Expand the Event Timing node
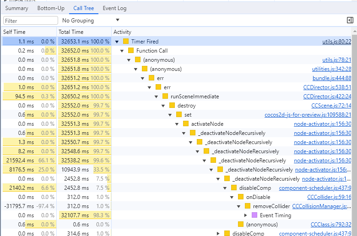The width and height of the screenshot is (357, 236). tap(245, 215)
